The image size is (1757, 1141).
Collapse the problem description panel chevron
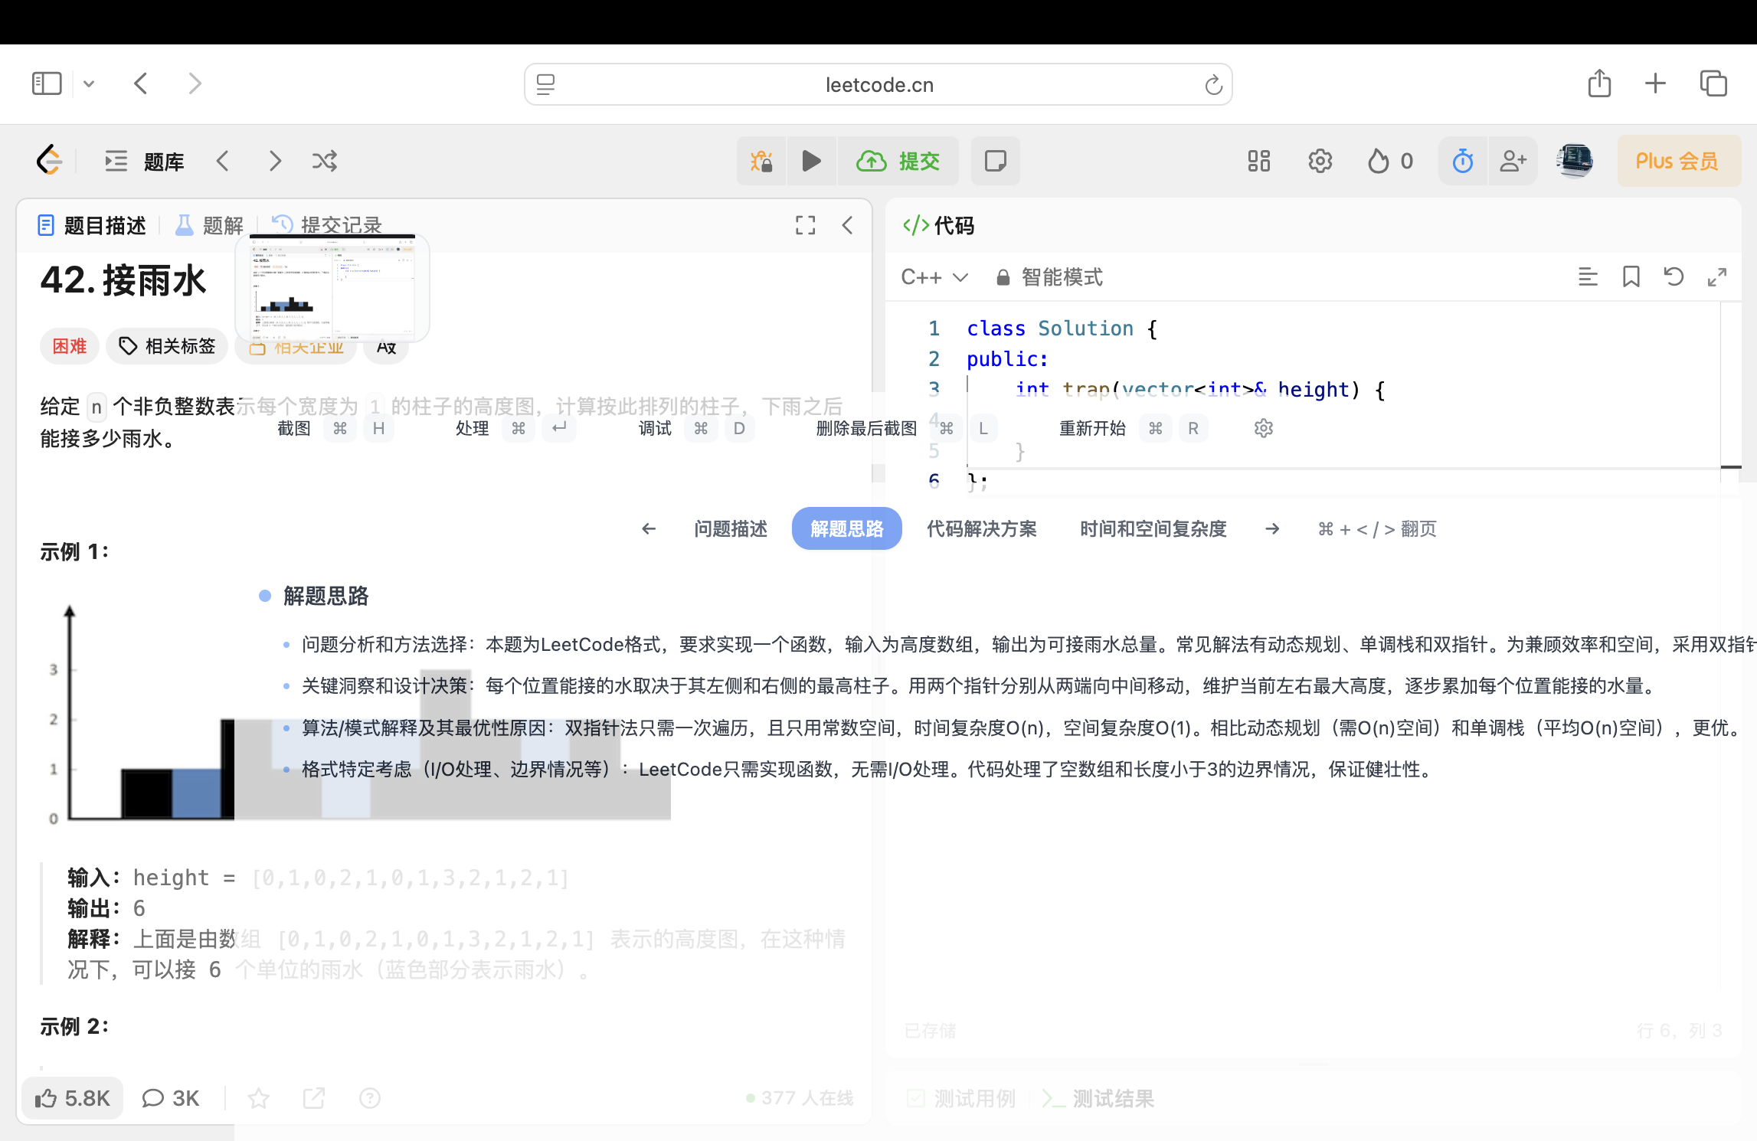847,225
